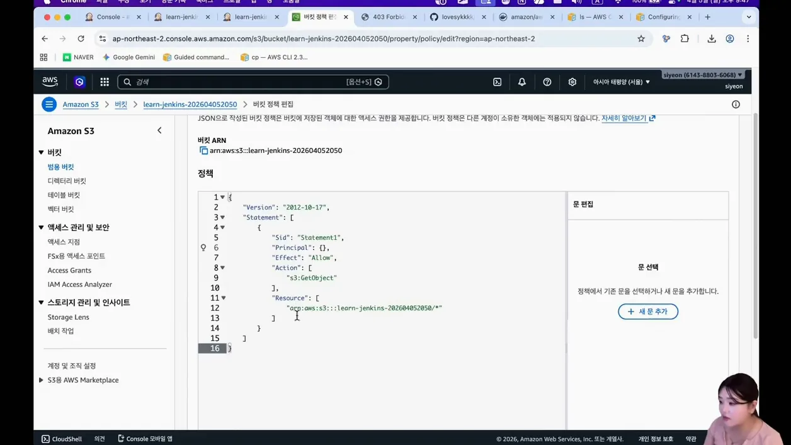
Task: Open the Chrome profile avatar
Action: click(730, 38)
